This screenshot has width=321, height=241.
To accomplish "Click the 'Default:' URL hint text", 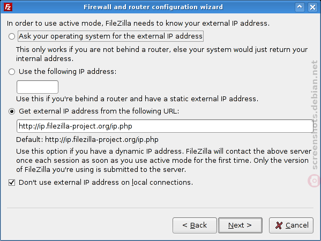I will (x=87, y=140).
